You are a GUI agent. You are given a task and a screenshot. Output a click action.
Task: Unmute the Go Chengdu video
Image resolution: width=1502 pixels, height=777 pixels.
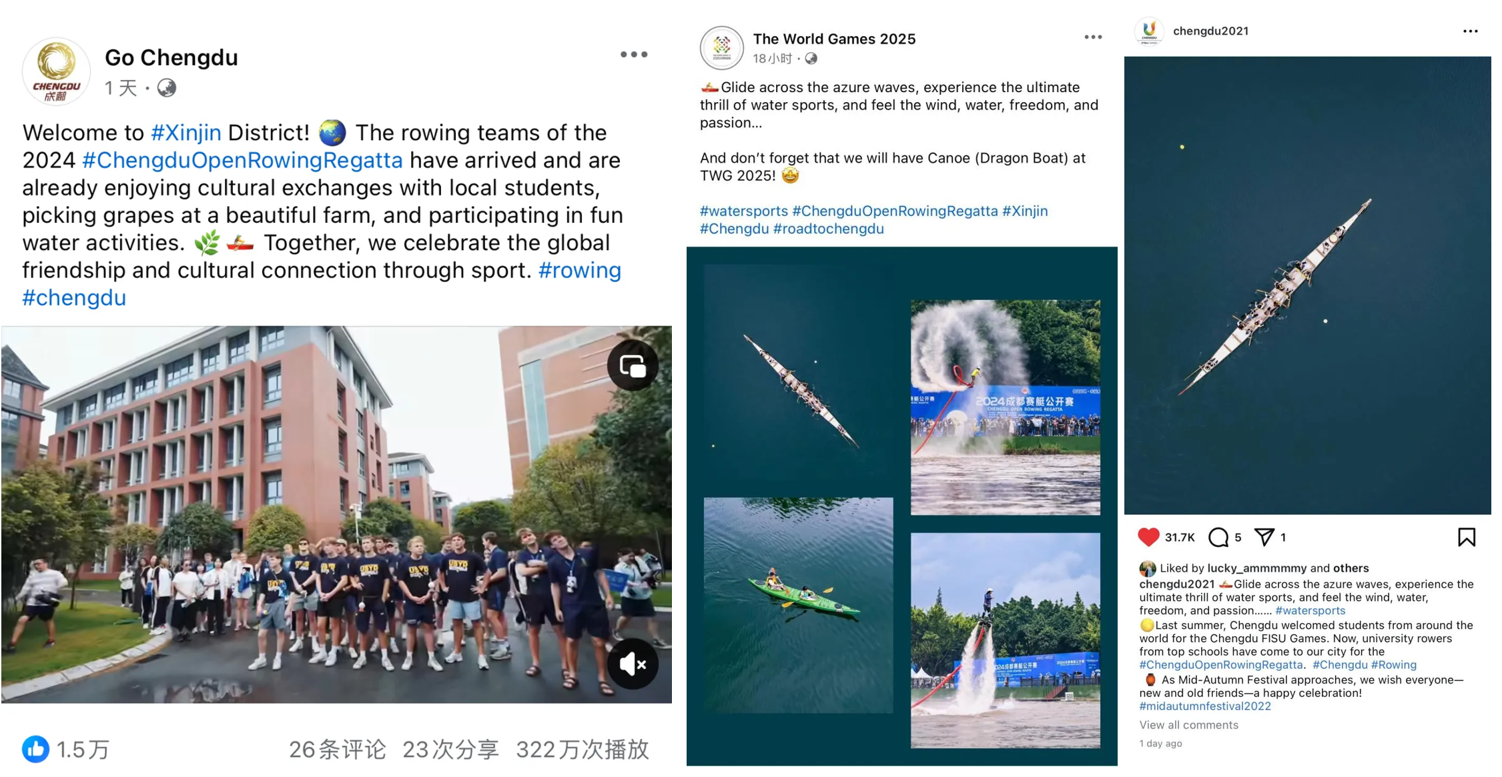coord(633,664)
